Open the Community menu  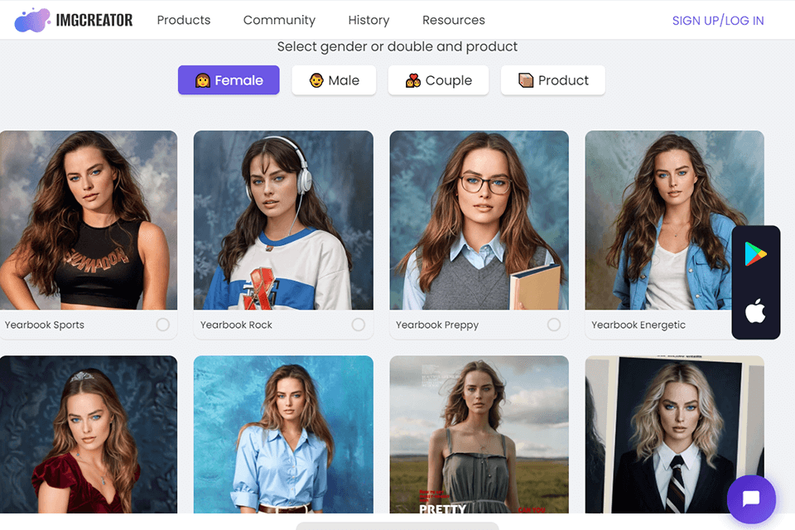pyautogui.click(x=279, y=20)
